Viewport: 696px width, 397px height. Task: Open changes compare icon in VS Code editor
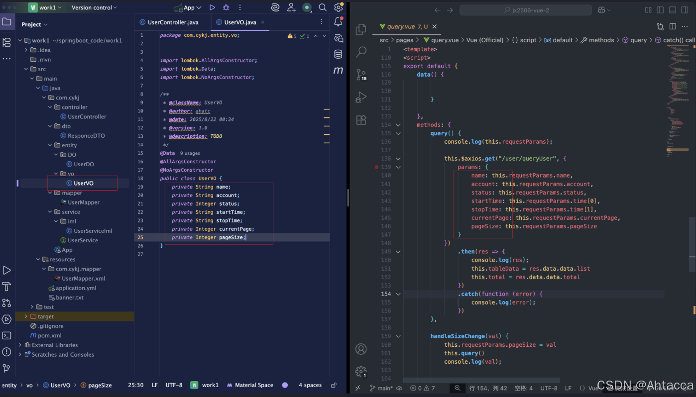[660, 26]
